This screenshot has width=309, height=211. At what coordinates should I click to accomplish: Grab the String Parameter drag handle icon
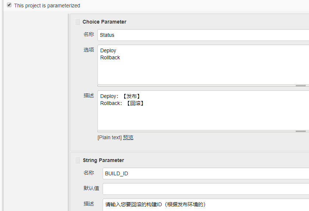coord(77,160)
